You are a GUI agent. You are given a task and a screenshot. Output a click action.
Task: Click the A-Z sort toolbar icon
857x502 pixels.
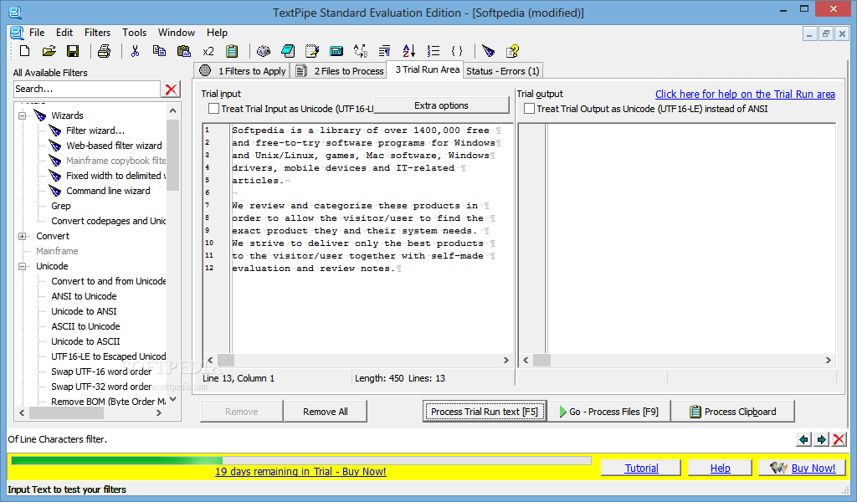(408, 51)
